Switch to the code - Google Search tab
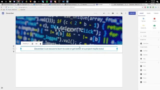The height and width of the screenshot is (90, 160). tap(119, 4)
